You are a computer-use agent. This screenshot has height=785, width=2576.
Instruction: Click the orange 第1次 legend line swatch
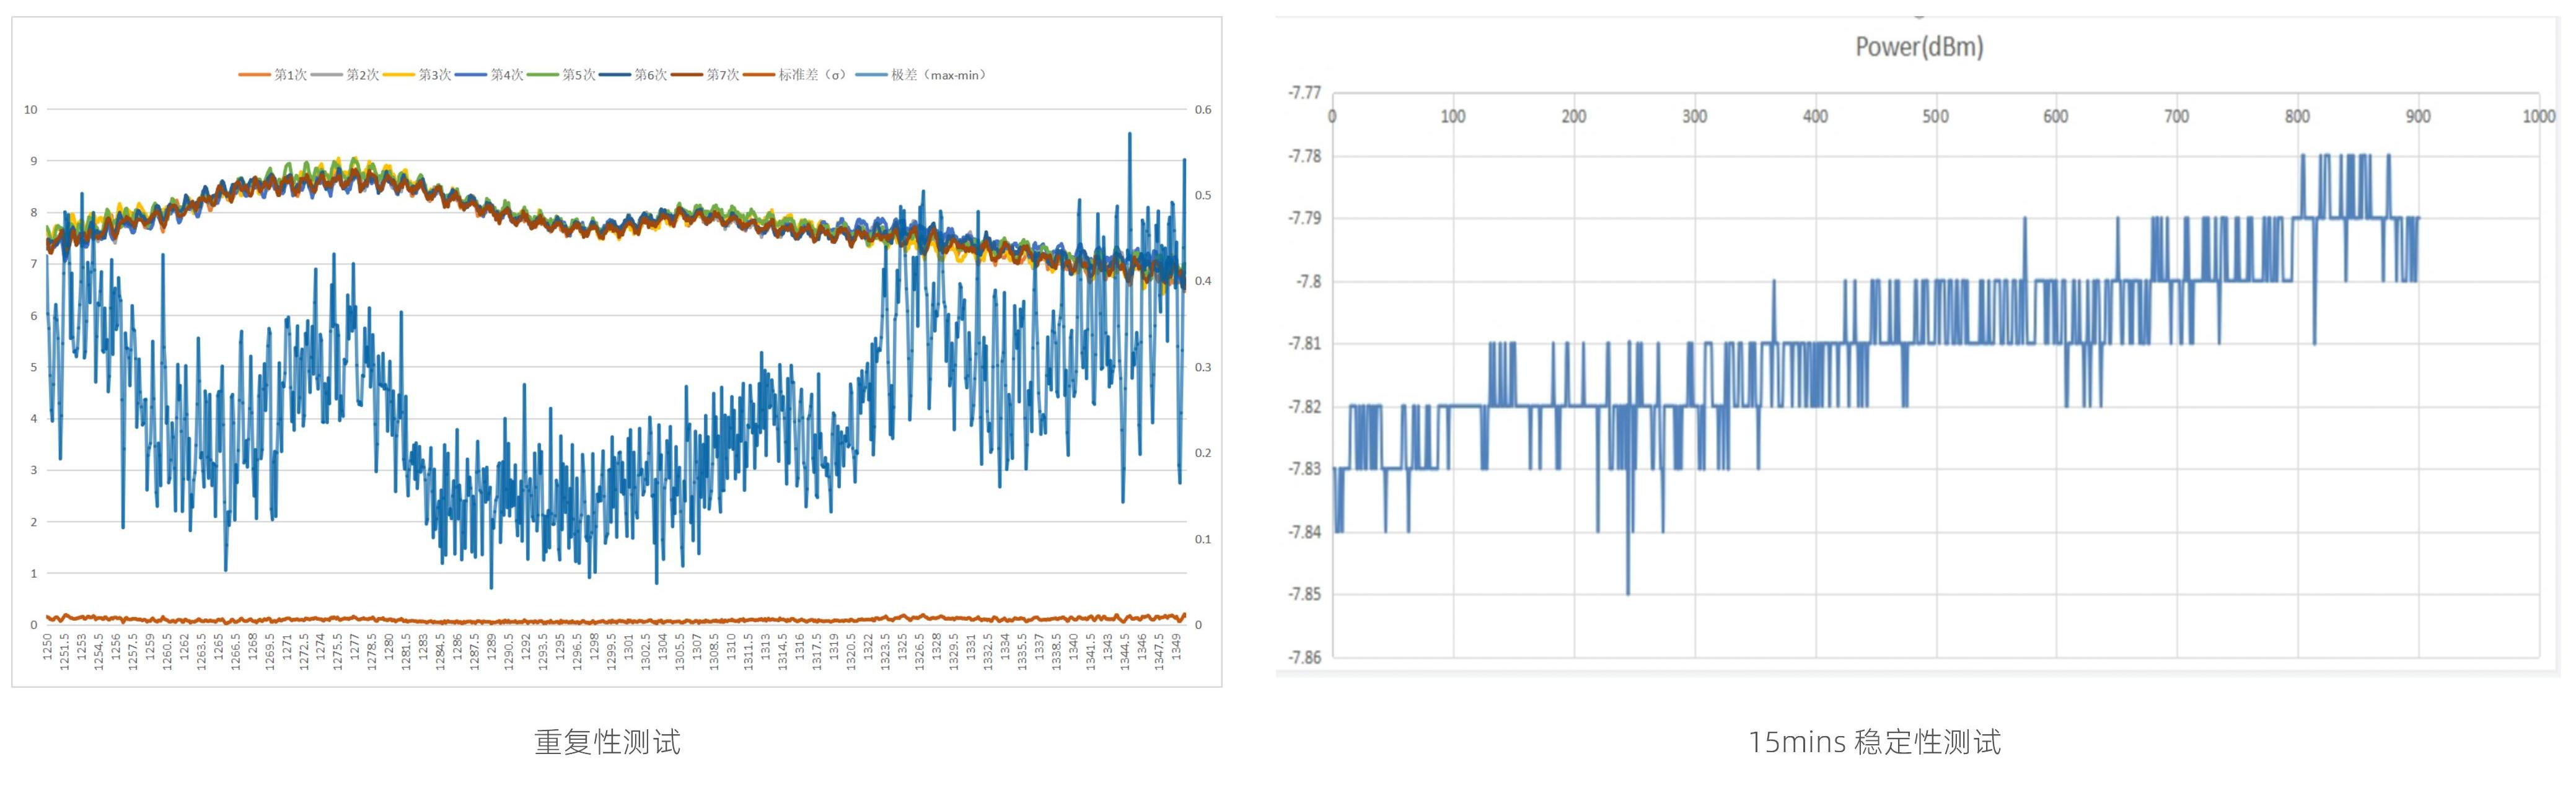pyautogui.click(x=254, y=75)
